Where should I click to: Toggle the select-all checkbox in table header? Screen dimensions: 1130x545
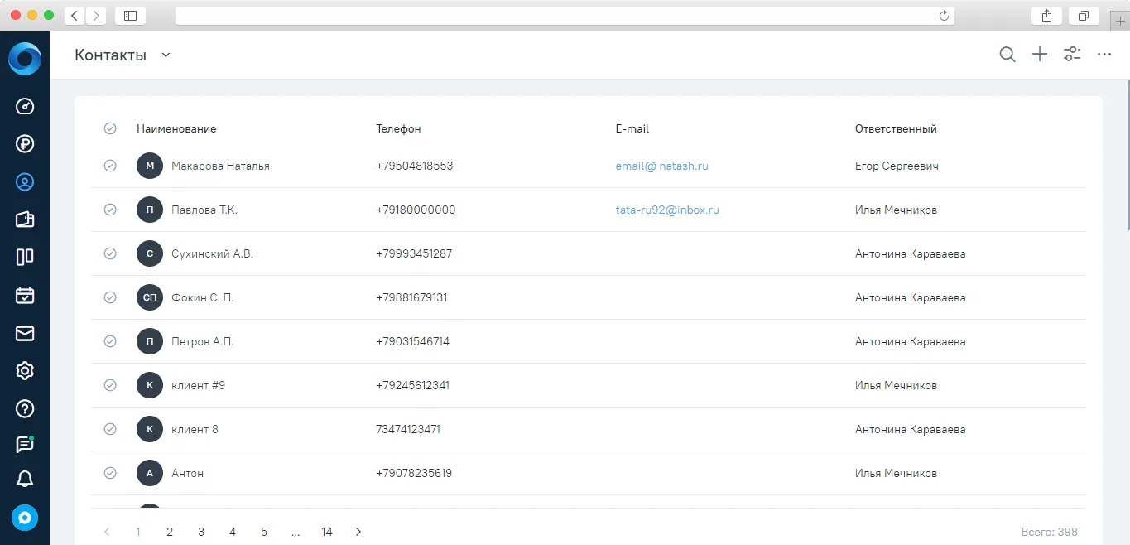[110, 128]
